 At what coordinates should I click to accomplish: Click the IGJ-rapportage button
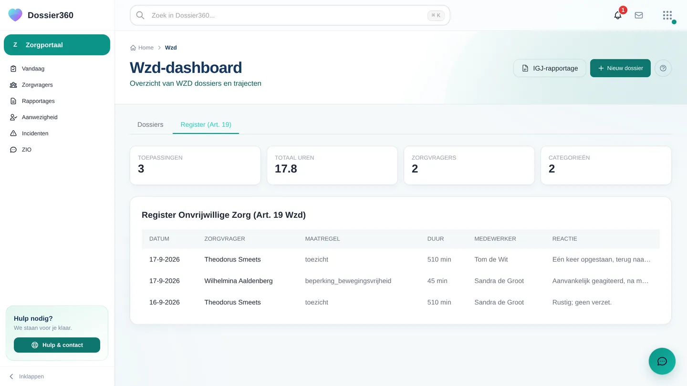550,68
